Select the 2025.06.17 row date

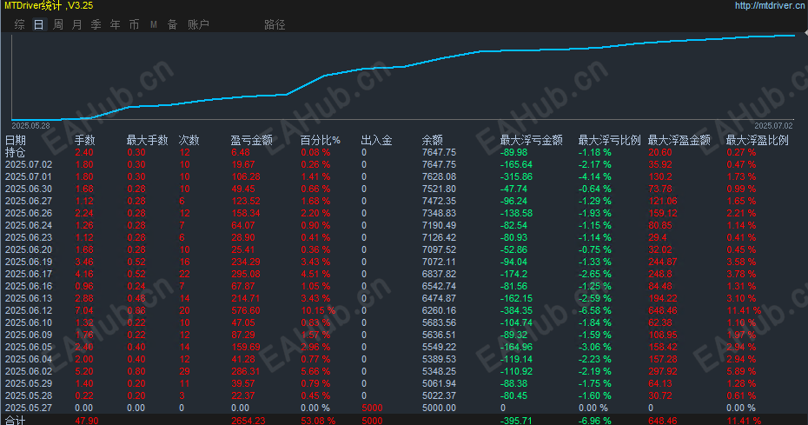coord(29,274)
